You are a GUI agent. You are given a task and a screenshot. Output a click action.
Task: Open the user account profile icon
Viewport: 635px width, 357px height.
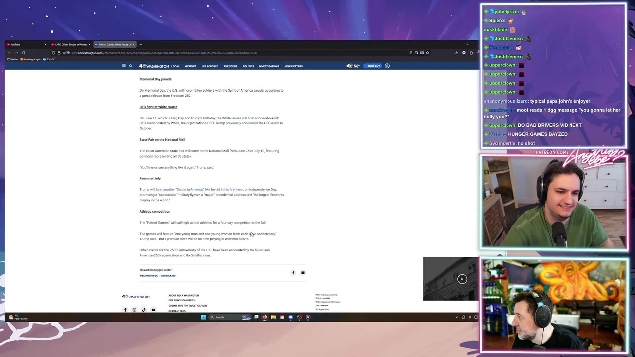point(387,66)
